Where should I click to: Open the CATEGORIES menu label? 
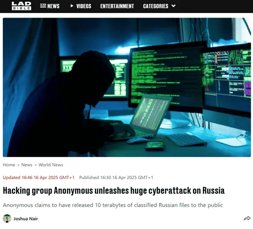155,6
